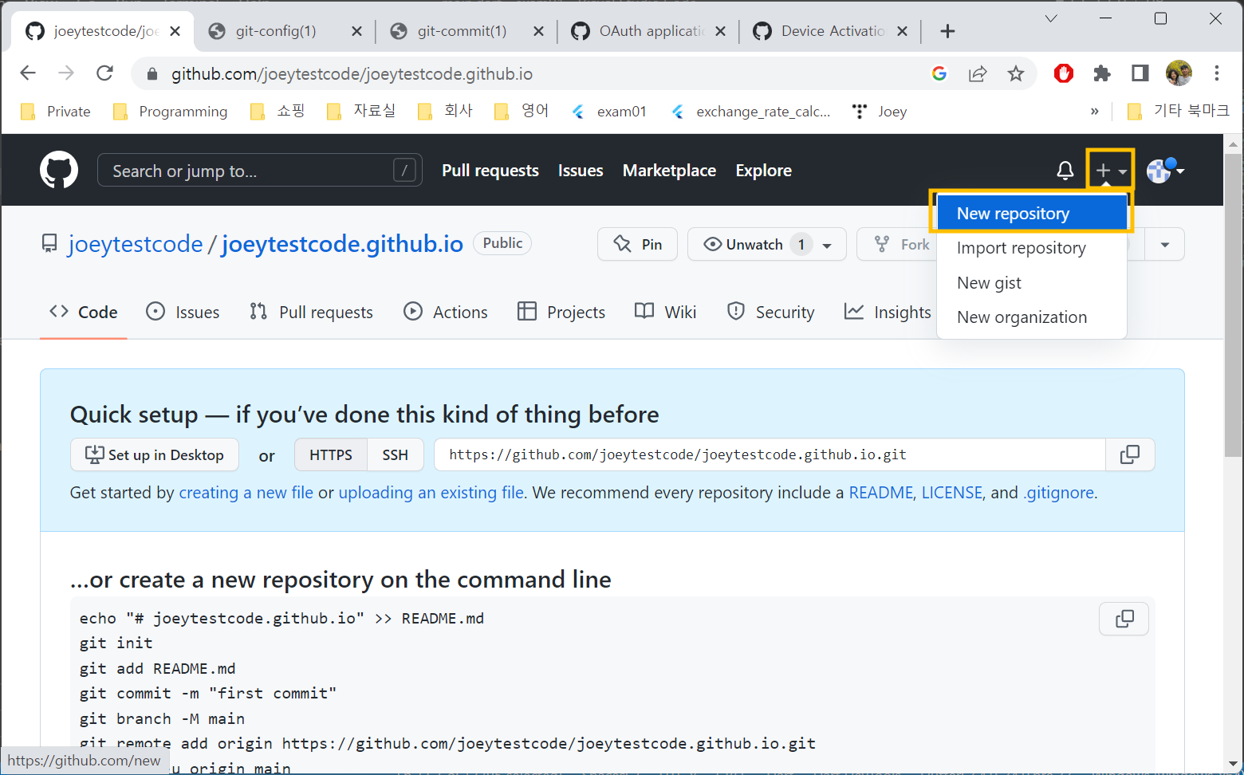This screenshot has width=1244, height=775.
Task: Expand the Unwatch dropdown arrow
Action: pyautogui.click(x=828, y=245)
